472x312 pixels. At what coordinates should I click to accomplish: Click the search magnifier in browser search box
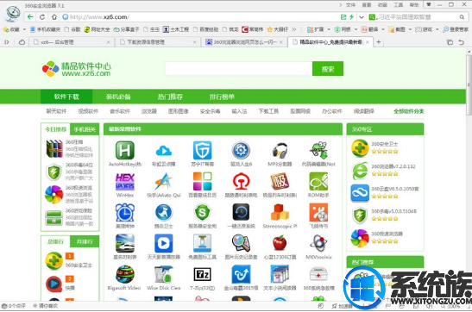click(x=462, y=17)
